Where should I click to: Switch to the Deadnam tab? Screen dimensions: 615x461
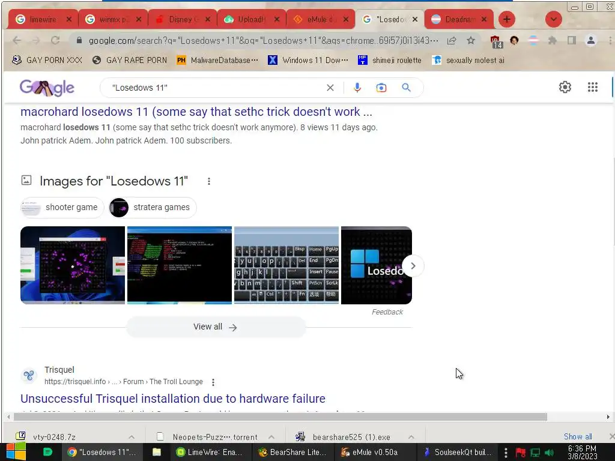click(458, 19)
